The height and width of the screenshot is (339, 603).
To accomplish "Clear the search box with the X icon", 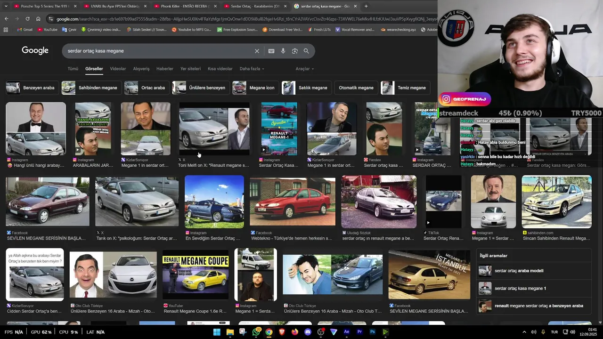I will point(257,51).
